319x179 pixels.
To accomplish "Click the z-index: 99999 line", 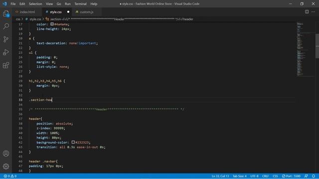I will 51,128.
